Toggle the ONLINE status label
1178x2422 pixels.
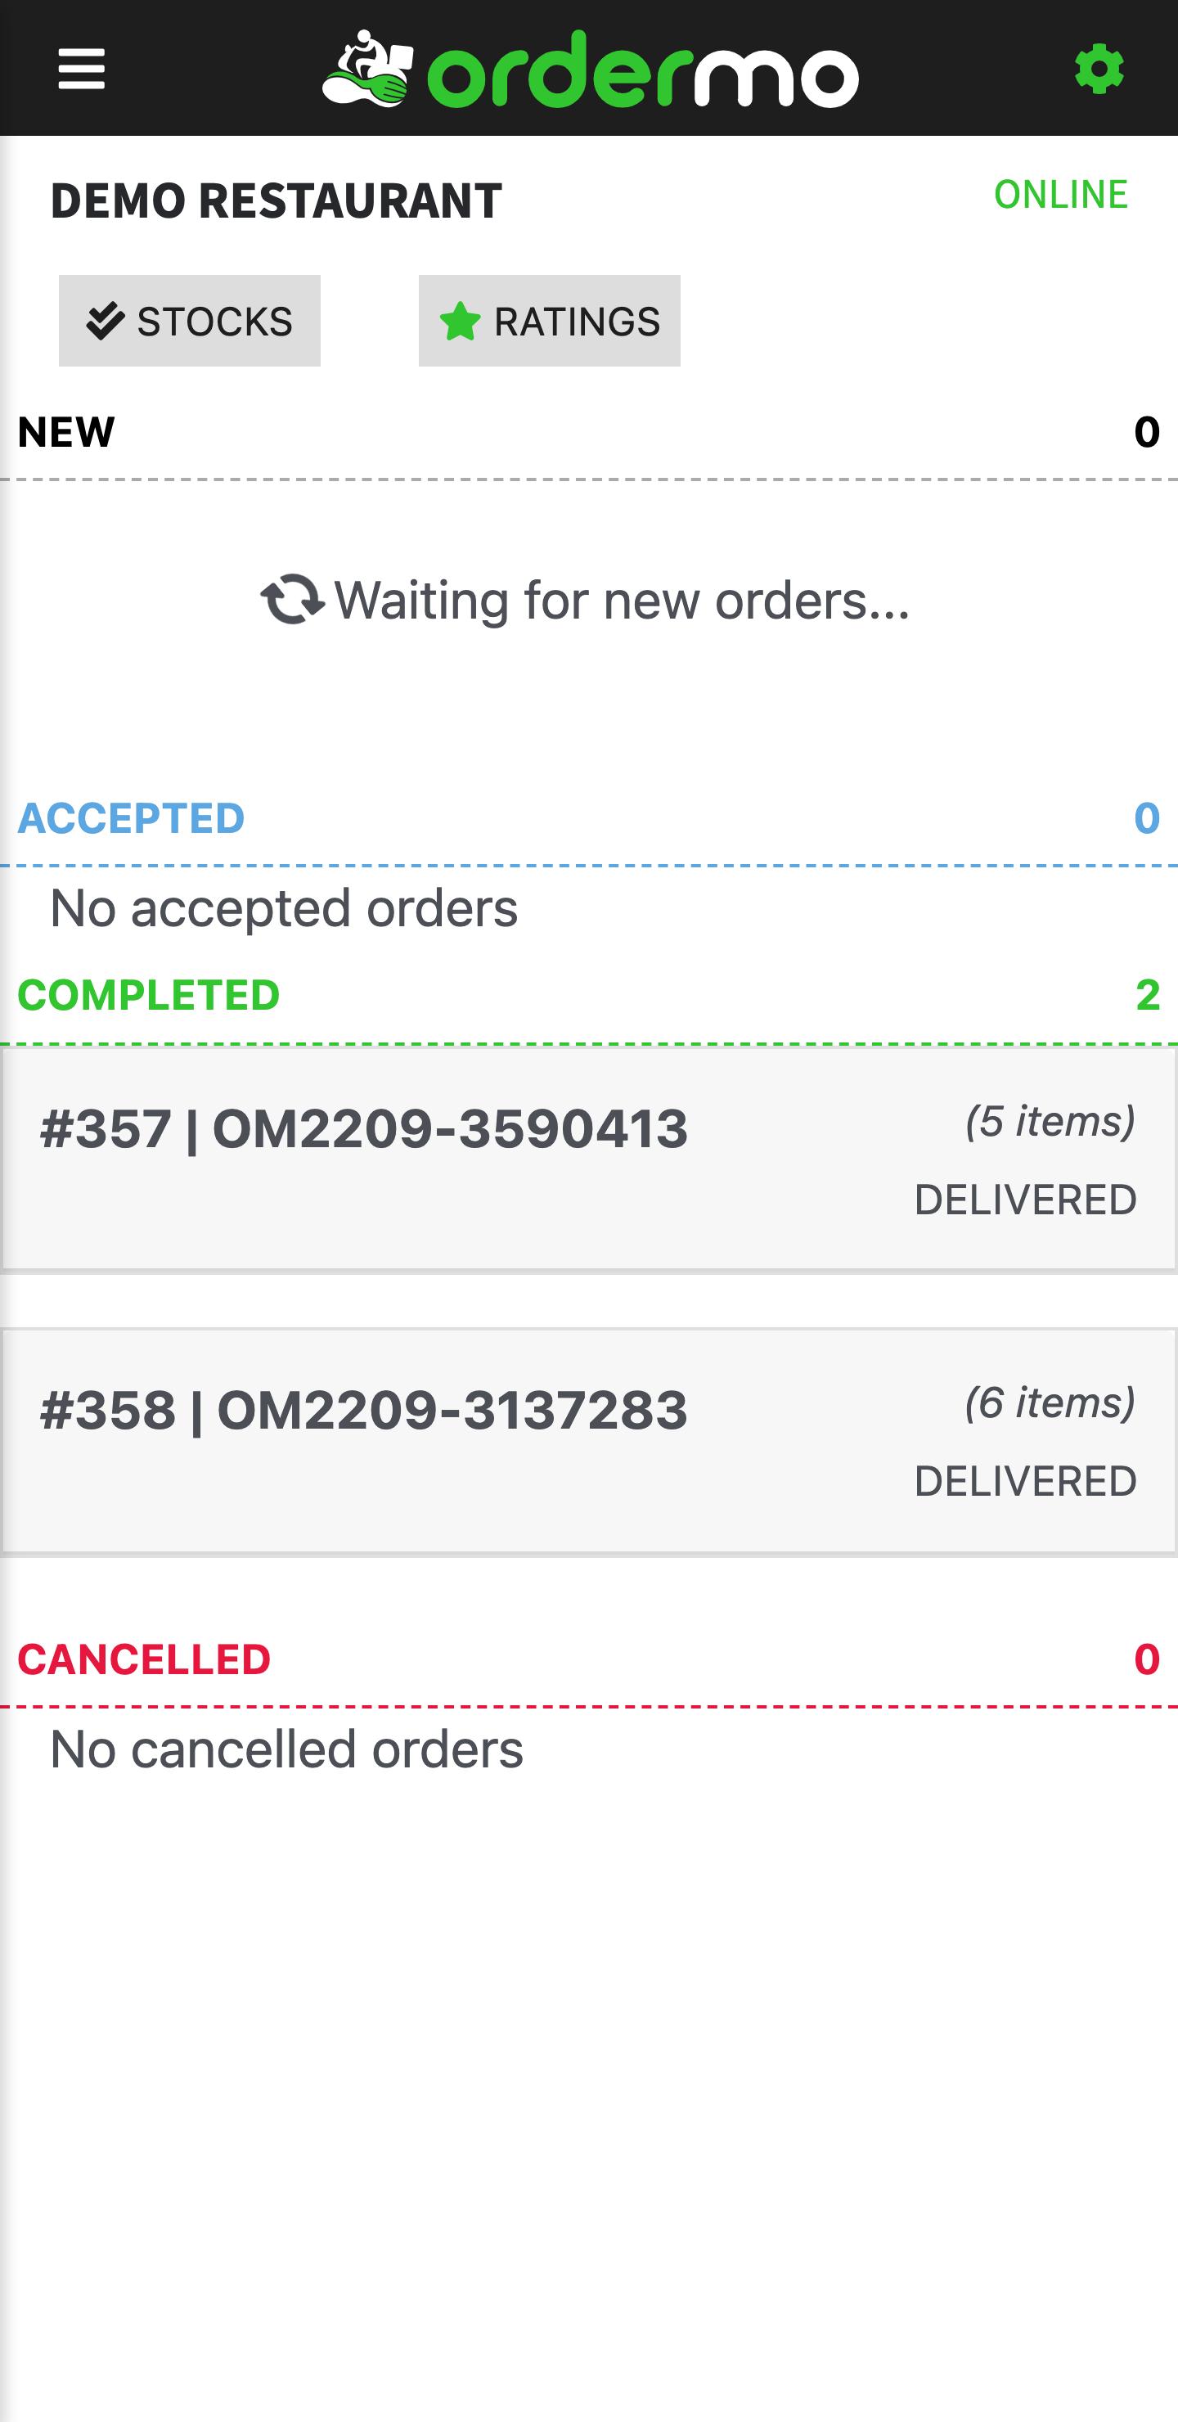pos(1060,195)
